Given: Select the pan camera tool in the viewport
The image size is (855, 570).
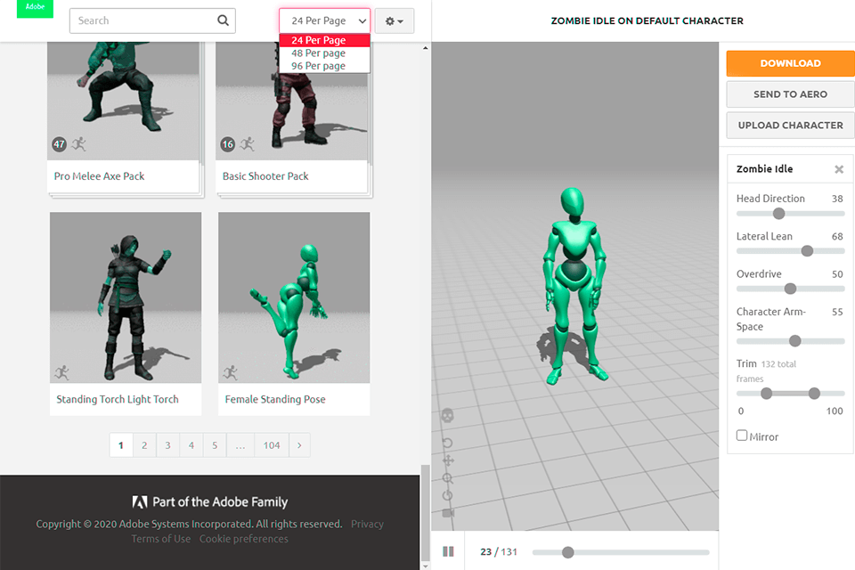Looking at the screenshot, I should [448, 460].
